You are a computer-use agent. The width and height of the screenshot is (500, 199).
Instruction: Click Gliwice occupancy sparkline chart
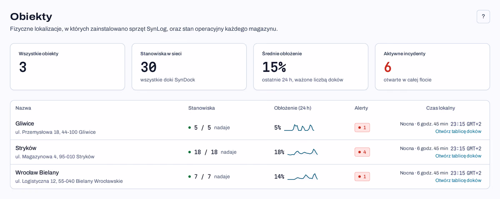pyautogui.click(x=299, y=128)
